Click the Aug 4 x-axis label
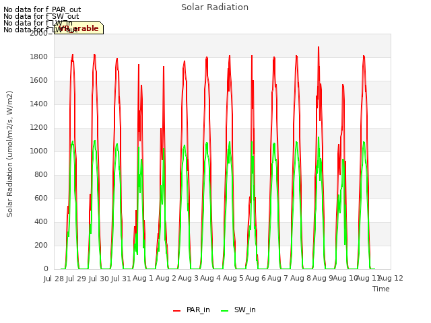Image resolution: width=431 pixels, height=323 pixels. pos(211,278)
